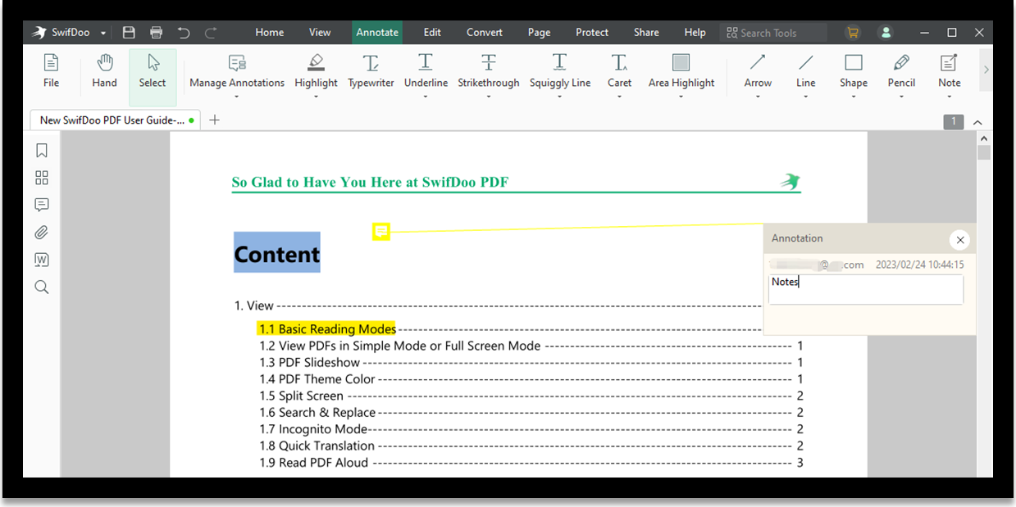Image resolution: width=1016 pixels, height=507 pixels.
Task: Open the Page tab
Action: click(539, 33)
